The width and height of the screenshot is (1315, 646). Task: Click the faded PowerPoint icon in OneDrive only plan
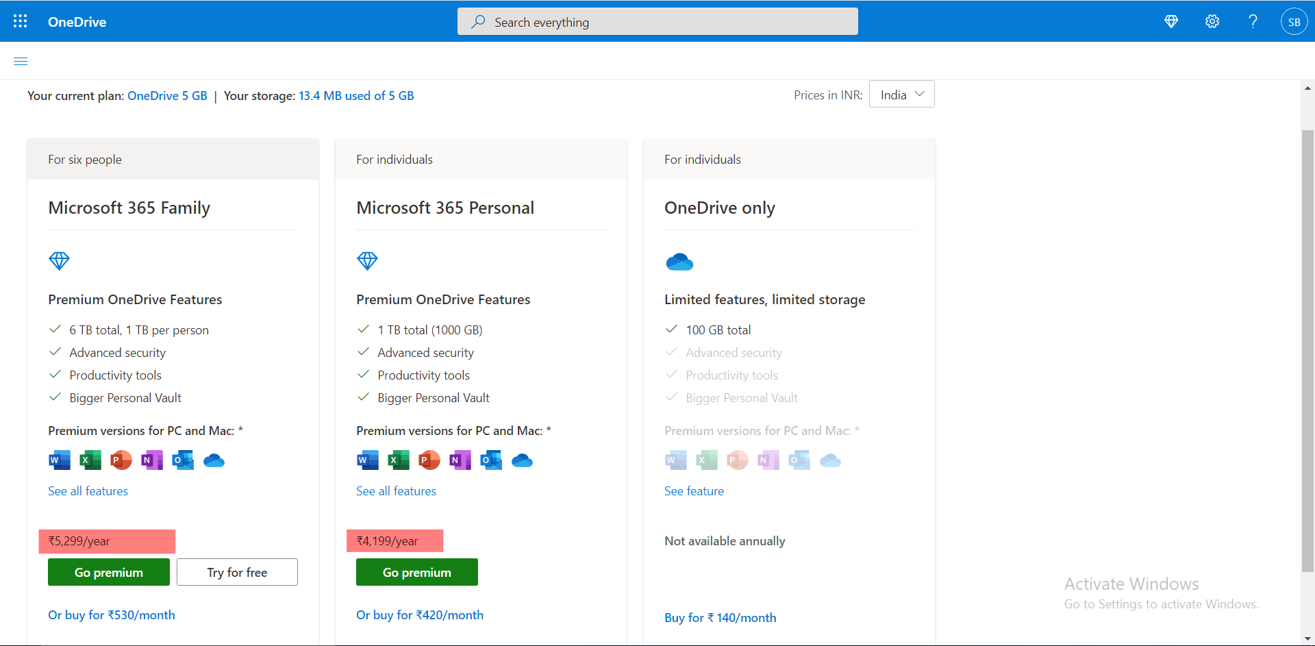tap(738, 460)
